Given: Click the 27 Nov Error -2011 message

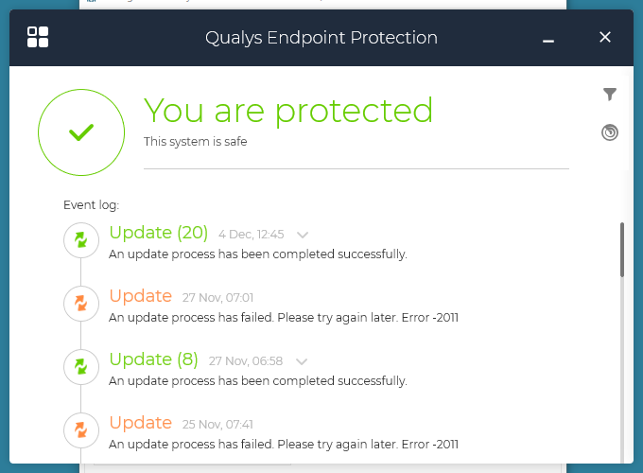Looking at the screenshot, I should pyautogui.click(x=284, y=318).
